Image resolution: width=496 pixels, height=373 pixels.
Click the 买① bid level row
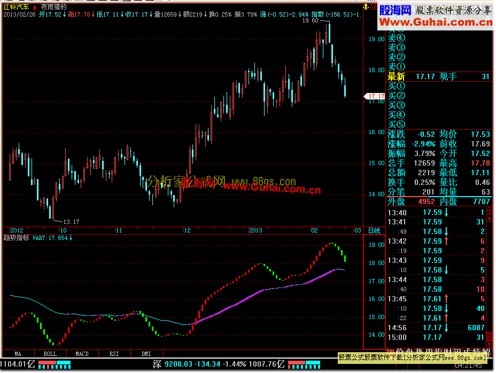pyautogui.click(x=439, y=86)
